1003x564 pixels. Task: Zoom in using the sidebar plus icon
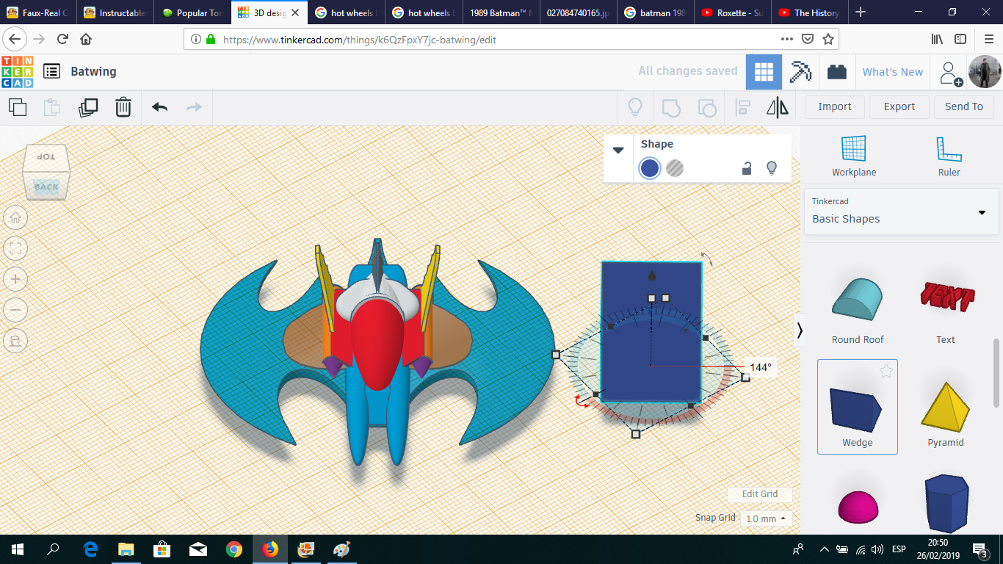tap(15, 279)
